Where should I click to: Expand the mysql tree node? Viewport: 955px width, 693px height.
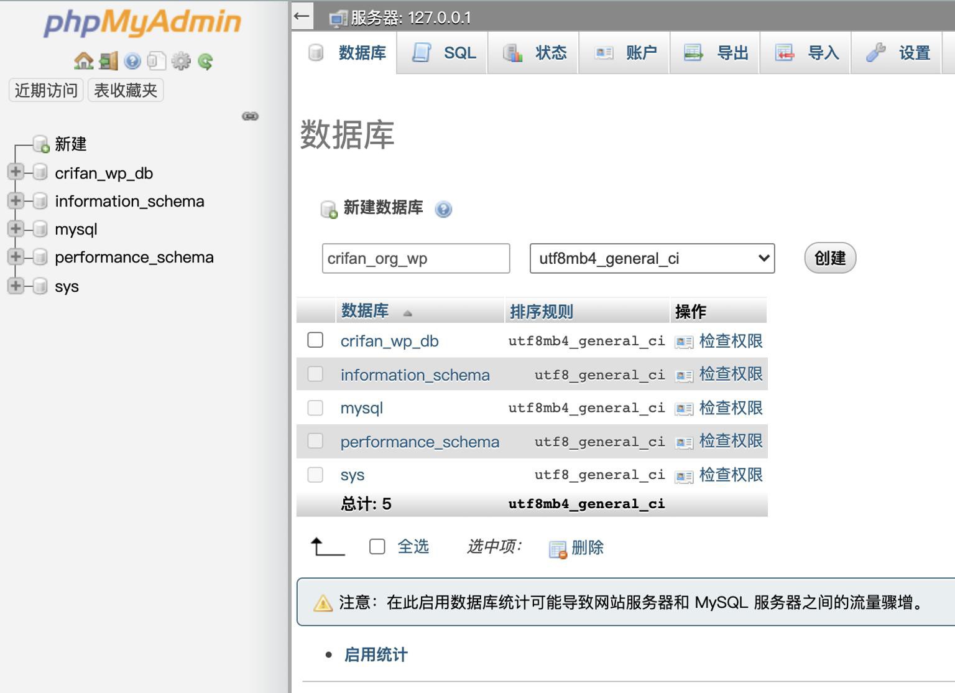click(x=16, y=228)
